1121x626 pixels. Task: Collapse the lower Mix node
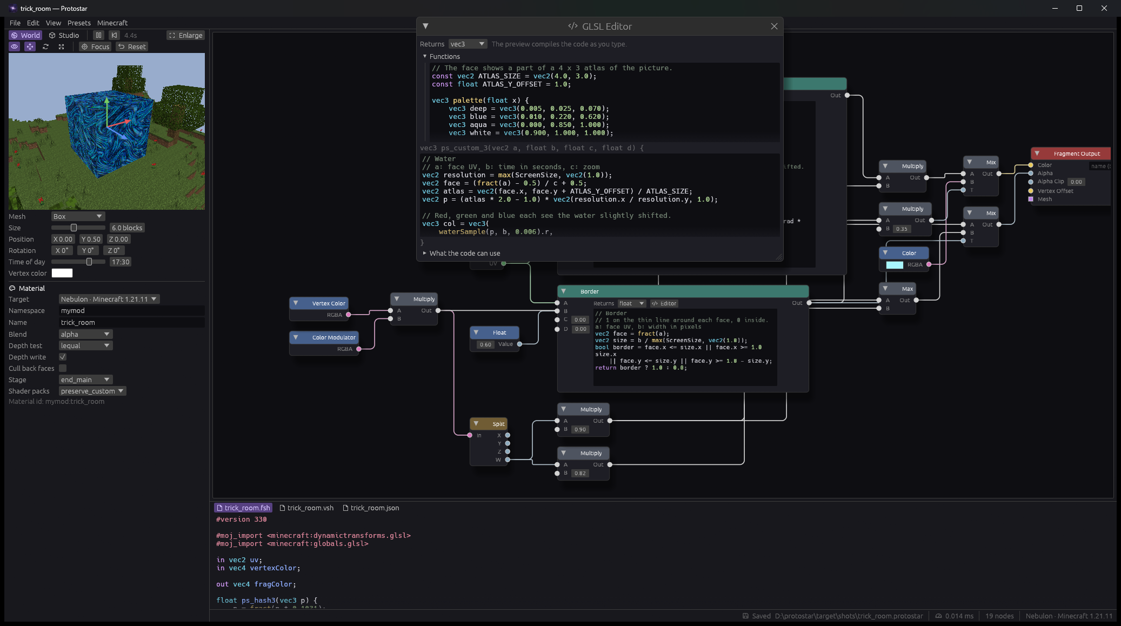click(x=970, y=213)
